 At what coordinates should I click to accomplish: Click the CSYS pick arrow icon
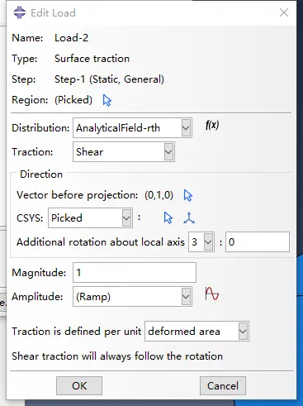tap(168, 217)
